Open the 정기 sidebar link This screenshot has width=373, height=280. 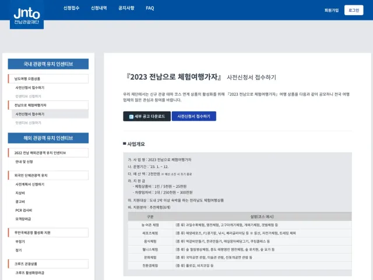(19, 250)
